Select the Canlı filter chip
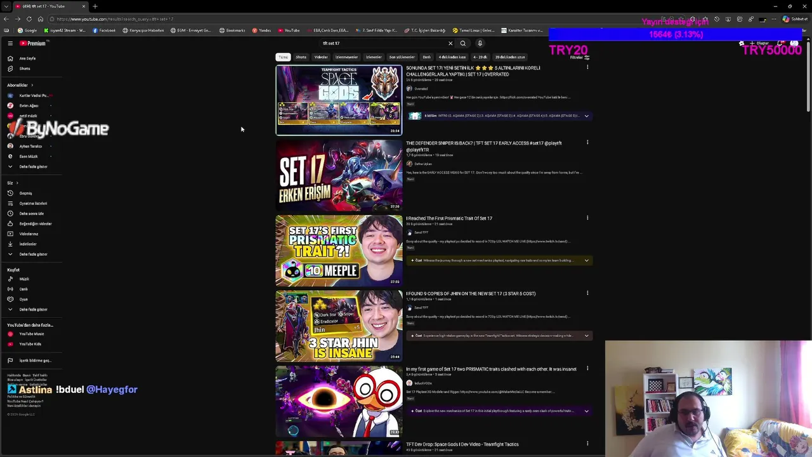812x457 pixels. tap(426, 57)
